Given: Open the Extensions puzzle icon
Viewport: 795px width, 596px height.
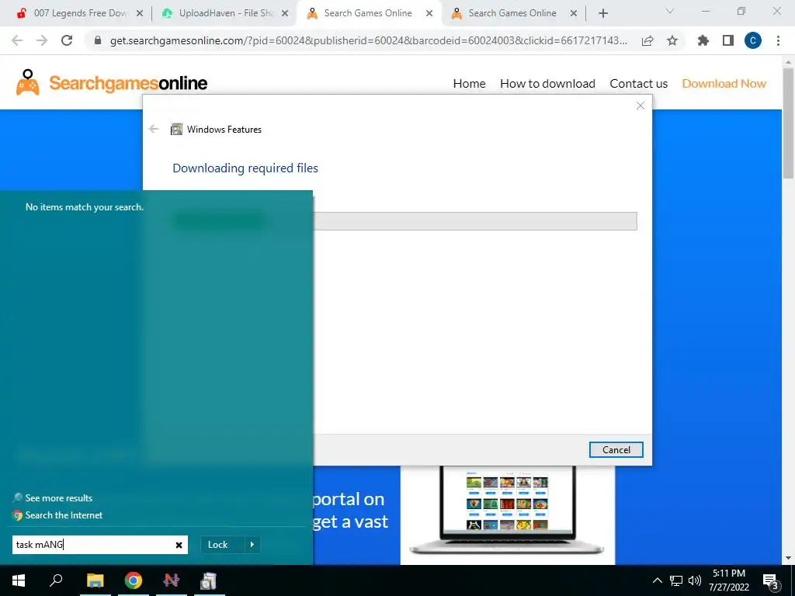Looking at the screenshot, I should pos(703,40).
